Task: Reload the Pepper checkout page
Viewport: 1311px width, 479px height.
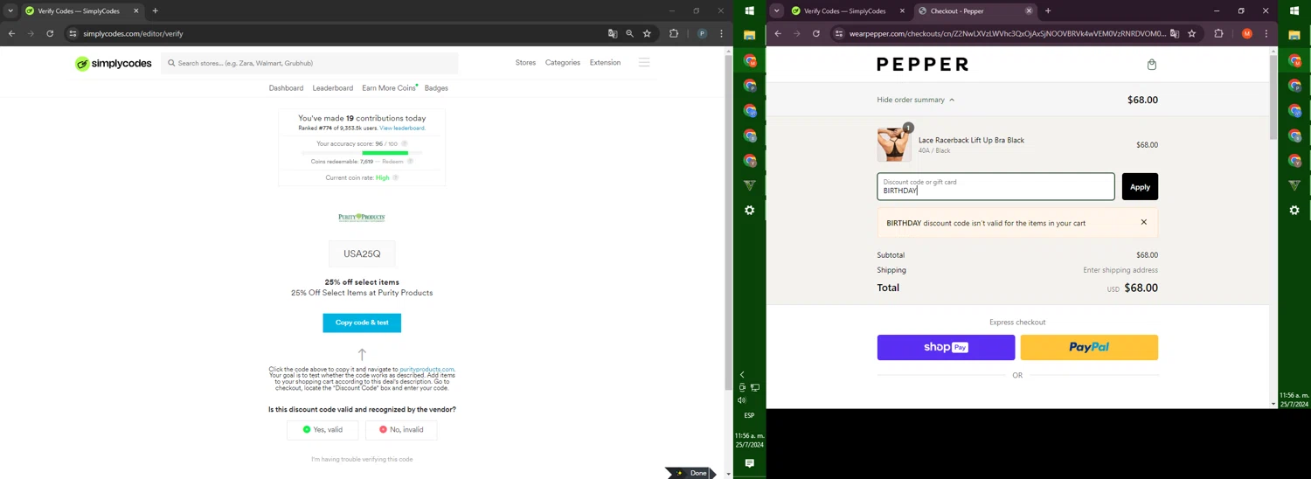Action: point(816,33)
